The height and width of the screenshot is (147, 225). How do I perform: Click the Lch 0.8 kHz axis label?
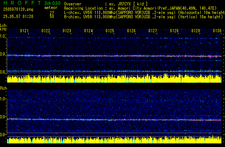[x=3, y=72]
